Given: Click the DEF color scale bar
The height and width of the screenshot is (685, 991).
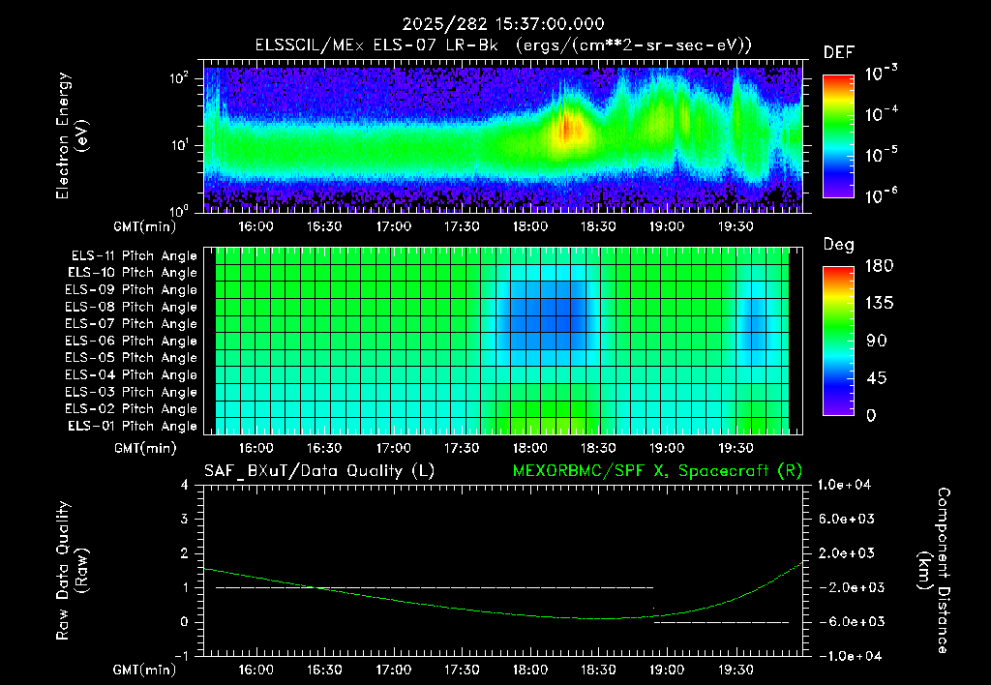Looking at the screenshot, I should point(838,136).
